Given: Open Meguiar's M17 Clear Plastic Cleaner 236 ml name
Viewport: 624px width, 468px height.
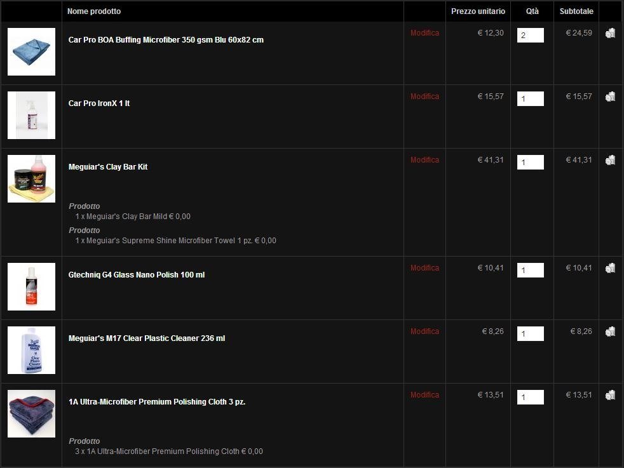Looking at the screenshot, I should (x=147, y=338).
